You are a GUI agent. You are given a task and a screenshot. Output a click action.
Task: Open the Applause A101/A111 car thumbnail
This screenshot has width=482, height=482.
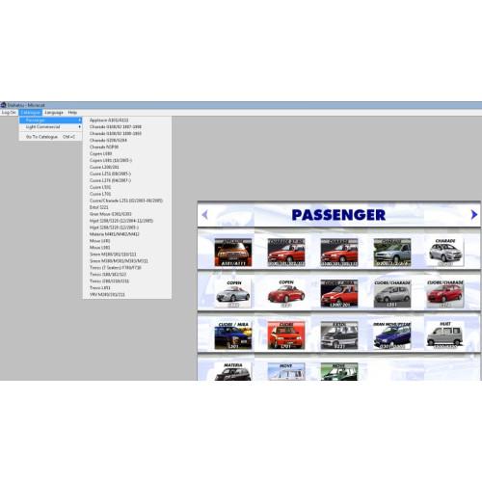coord(233,253)
